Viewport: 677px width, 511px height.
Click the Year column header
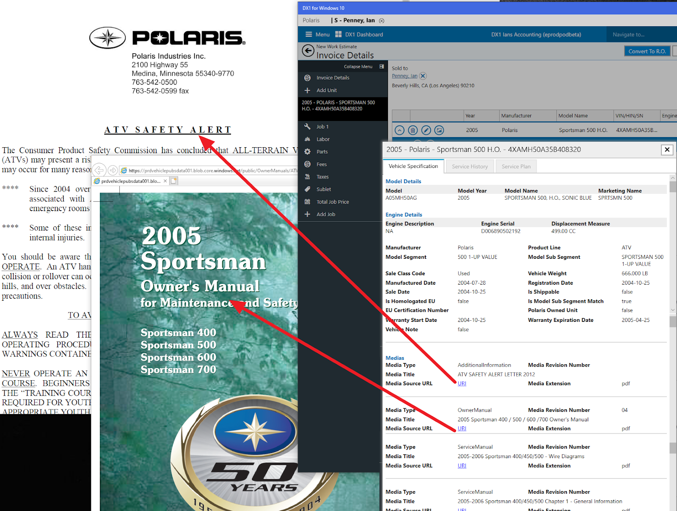[481, 115]
